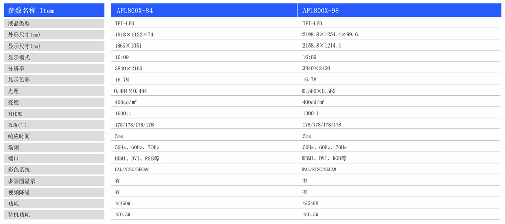This screenshot has height=224, width=505.
Task: Click the 1300:1 contrast ratio cell
Action: (x=311, y=114)
